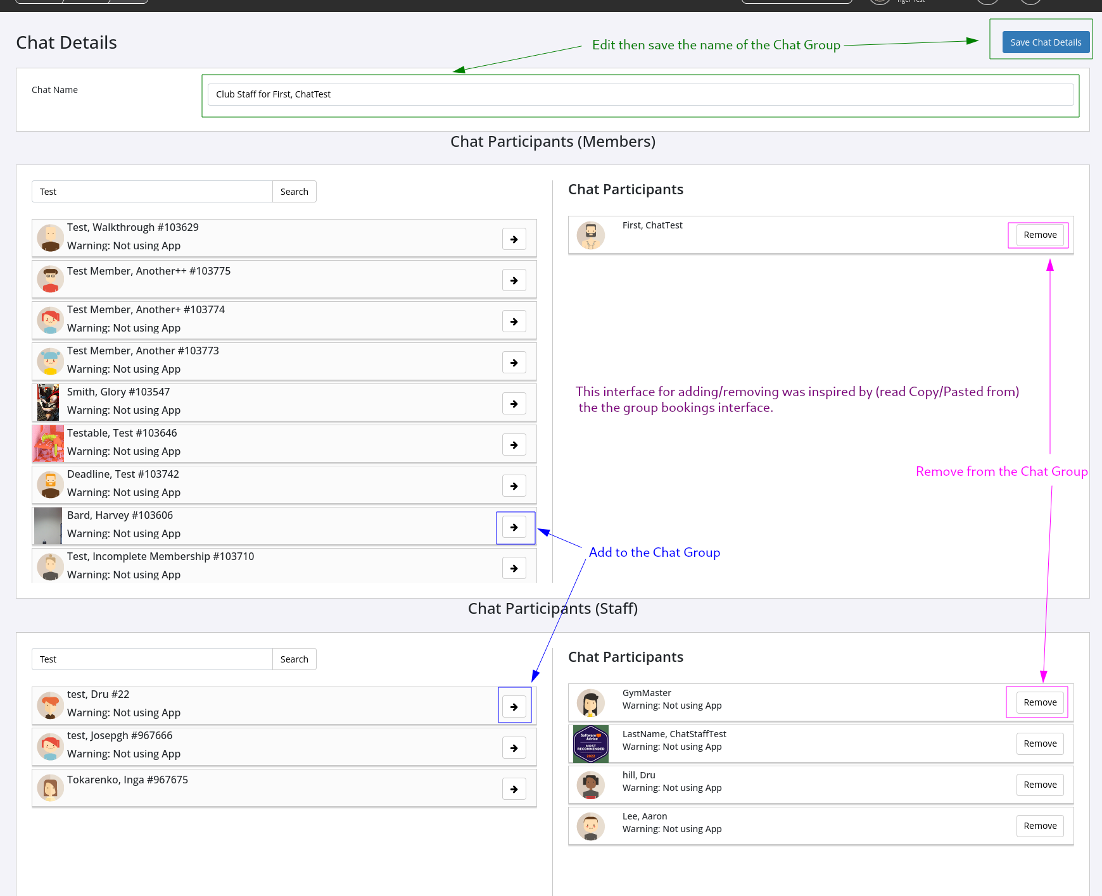This screenshot has height=896, width=1102.
Task: Add Bard, Harvey #103606 to the chat
Action: pyautogui.click(x=514, y=527)
